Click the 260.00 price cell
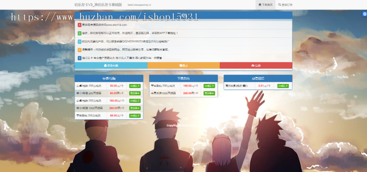The height and width of the screenshot is (172, 367). [x=117, y=108]
